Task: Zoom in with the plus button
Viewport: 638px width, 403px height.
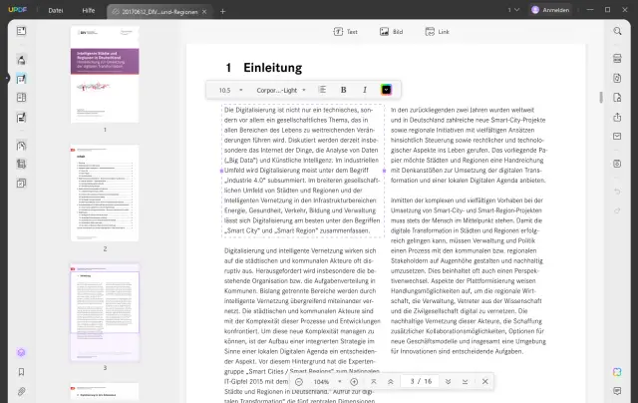Action: pyautogui.click(x=354, y=382)
